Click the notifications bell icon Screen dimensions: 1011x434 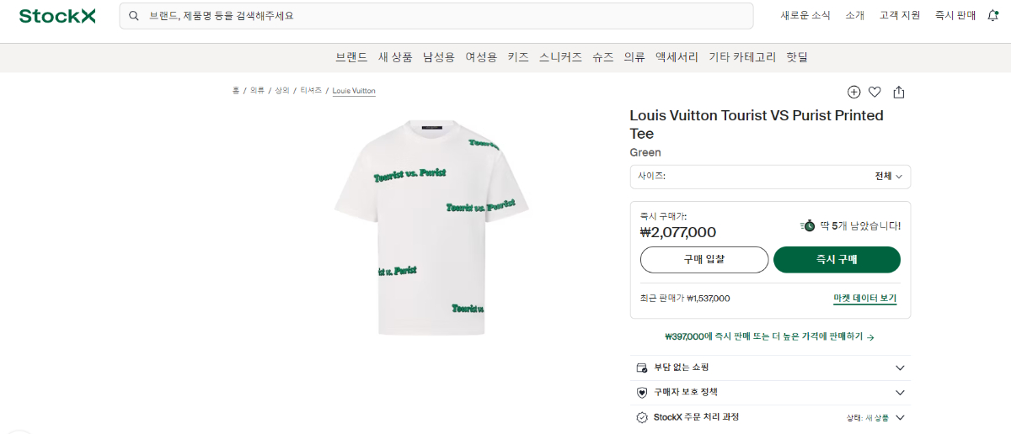click(993, 15)
